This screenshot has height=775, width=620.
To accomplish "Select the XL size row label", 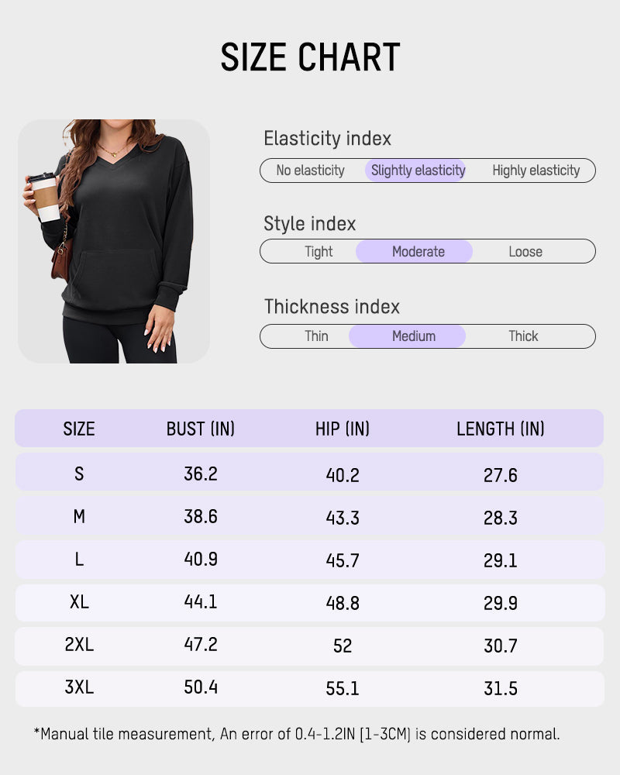I will [x=79, y=602].
